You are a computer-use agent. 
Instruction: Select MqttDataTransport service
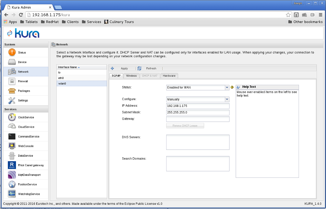click(x=29, y=175)
